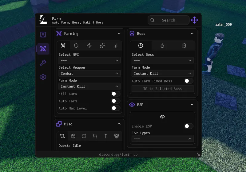The width and height of the screenshot is (246, 172).
Task: Collapse the ESP section chevron
Action: click(x=192, y=105)
